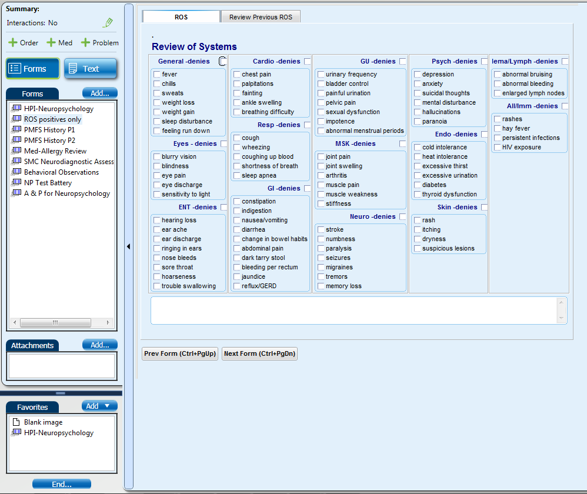
Task: Open SMC Neurodiagnostic Assess form
Action: coord(63,162)
